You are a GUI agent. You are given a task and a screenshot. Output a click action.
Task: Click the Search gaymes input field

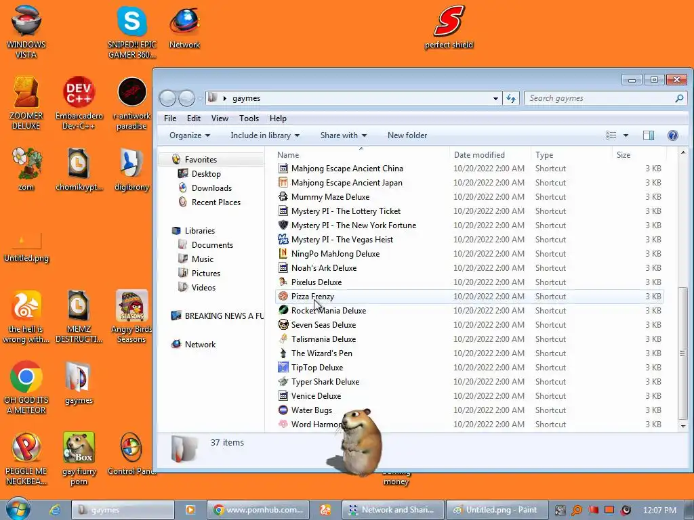(605, 98)
